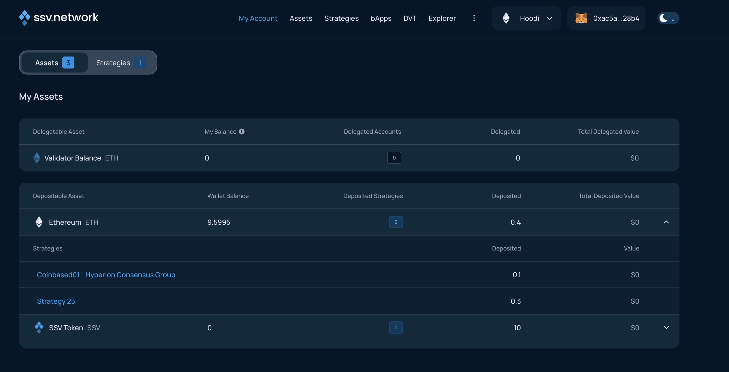Image resolution: width=729 pixels, height=372 pixels.
Task: Click the ssv.network logo
Action: [59, 18]
